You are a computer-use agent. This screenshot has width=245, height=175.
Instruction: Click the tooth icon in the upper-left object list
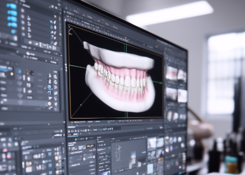pyautogui.click(x=29, y=17)
